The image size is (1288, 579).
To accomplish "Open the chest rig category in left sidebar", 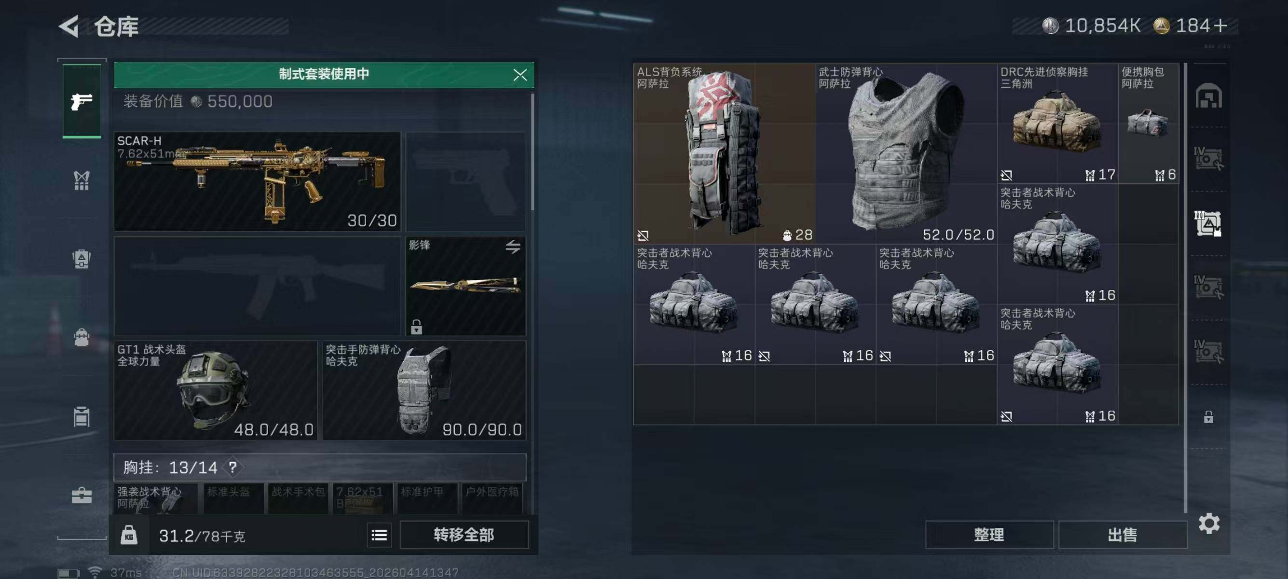I will [x=82, y=180].
